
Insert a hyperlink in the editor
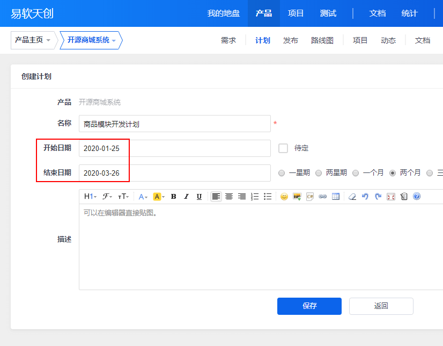pos(323,197)
